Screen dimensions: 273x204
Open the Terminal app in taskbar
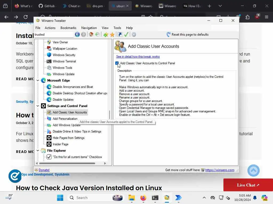pyautogui.click(x=155, y=198)
